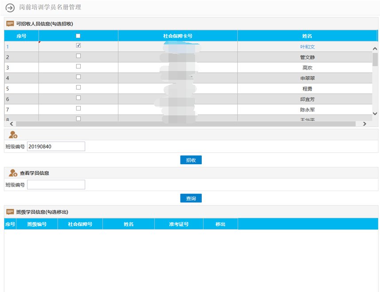Click the circled arrow icon beside the page title
The width and height of the screenshot is (380, 292).
pyautogui.click(x=10, y=8)
